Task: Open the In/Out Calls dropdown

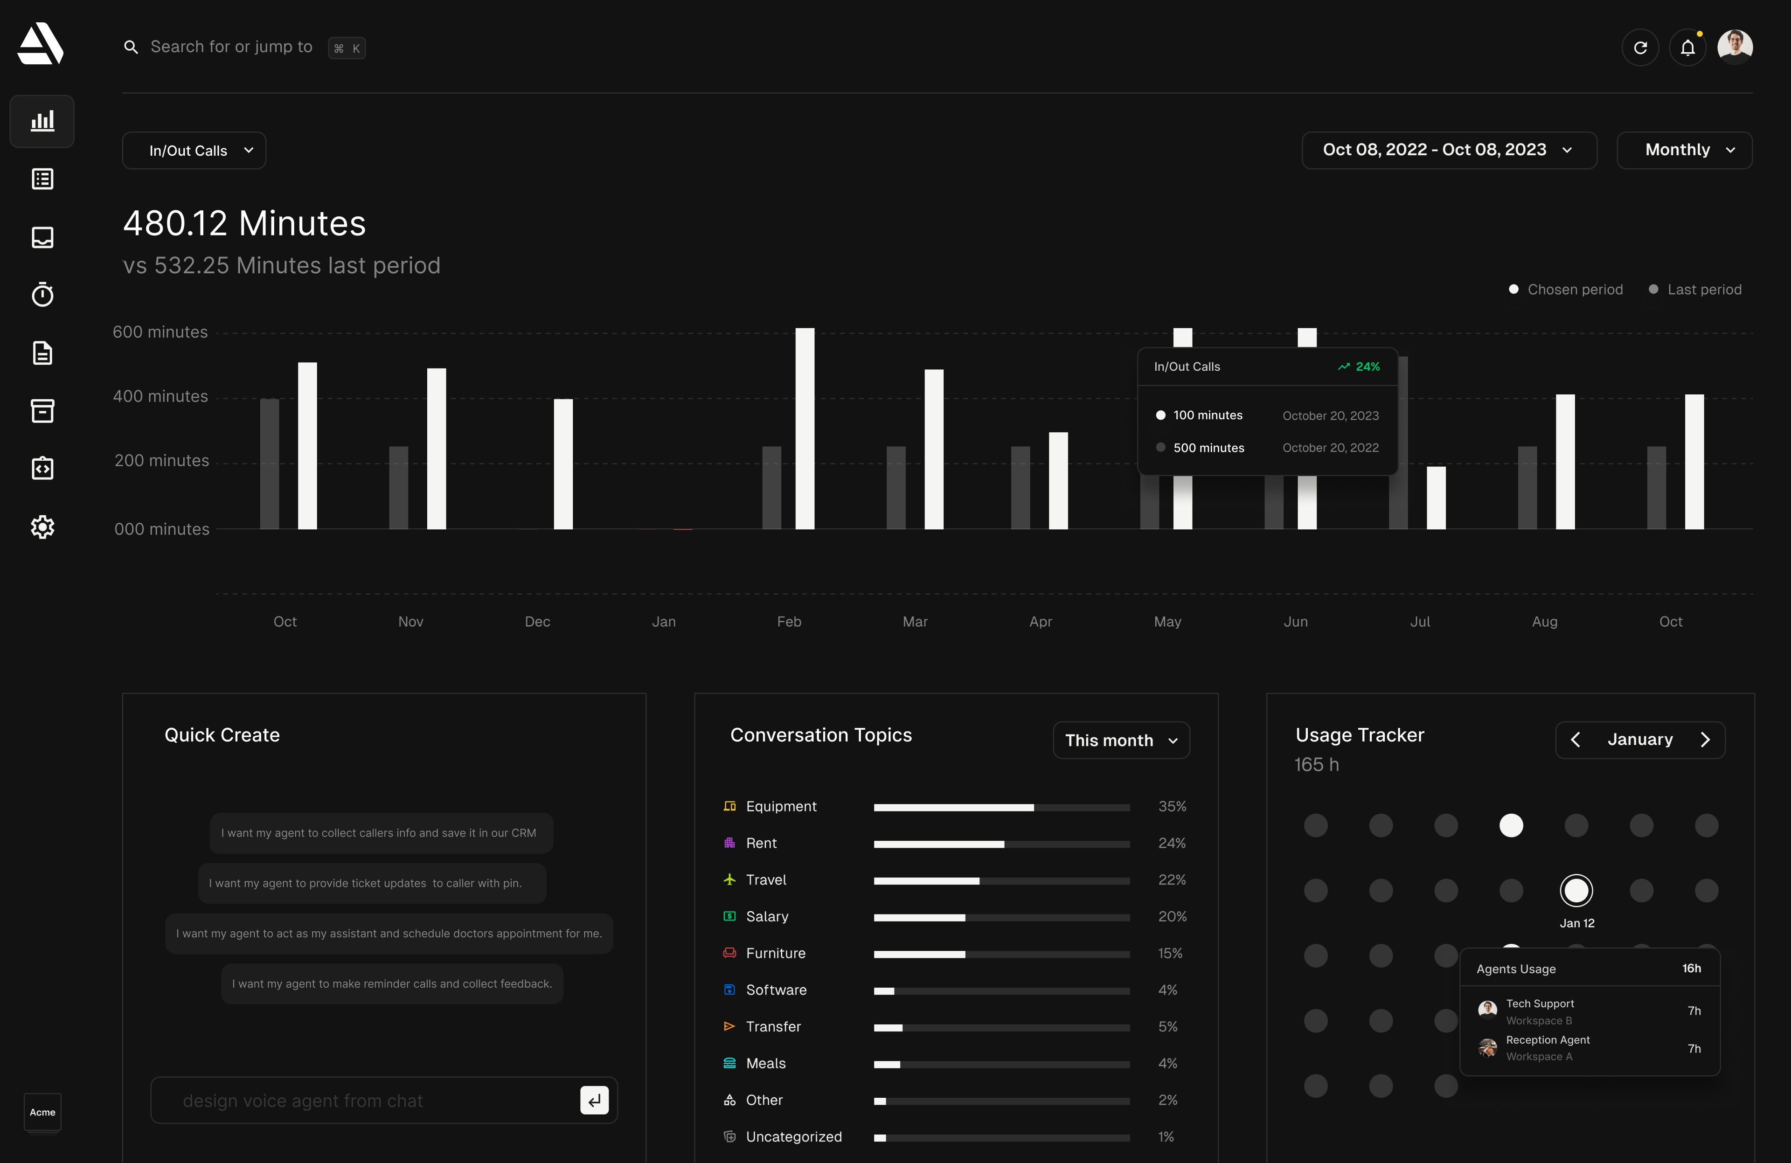Action: 194,150
